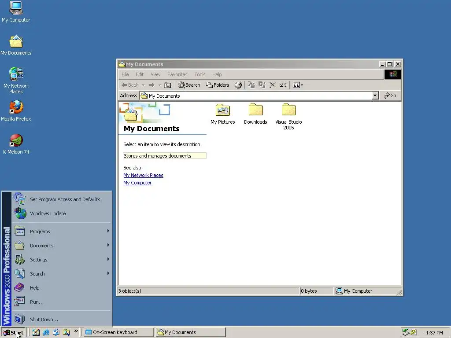Image resolution: width=451 pixels, height=338 pixels.
Task: Click the '0 bytes' status bar cell
Action: (316, 291)
